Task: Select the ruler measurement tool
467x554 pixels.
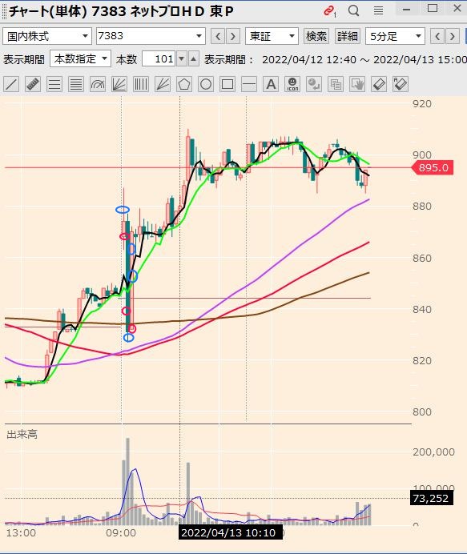Action: pyautogui.click(x=33, y=84)
